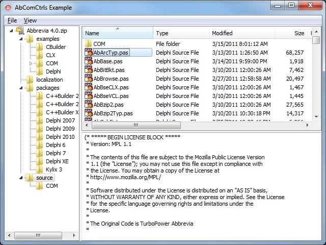Click the source folder icon in tree

[x=30, y=178]
